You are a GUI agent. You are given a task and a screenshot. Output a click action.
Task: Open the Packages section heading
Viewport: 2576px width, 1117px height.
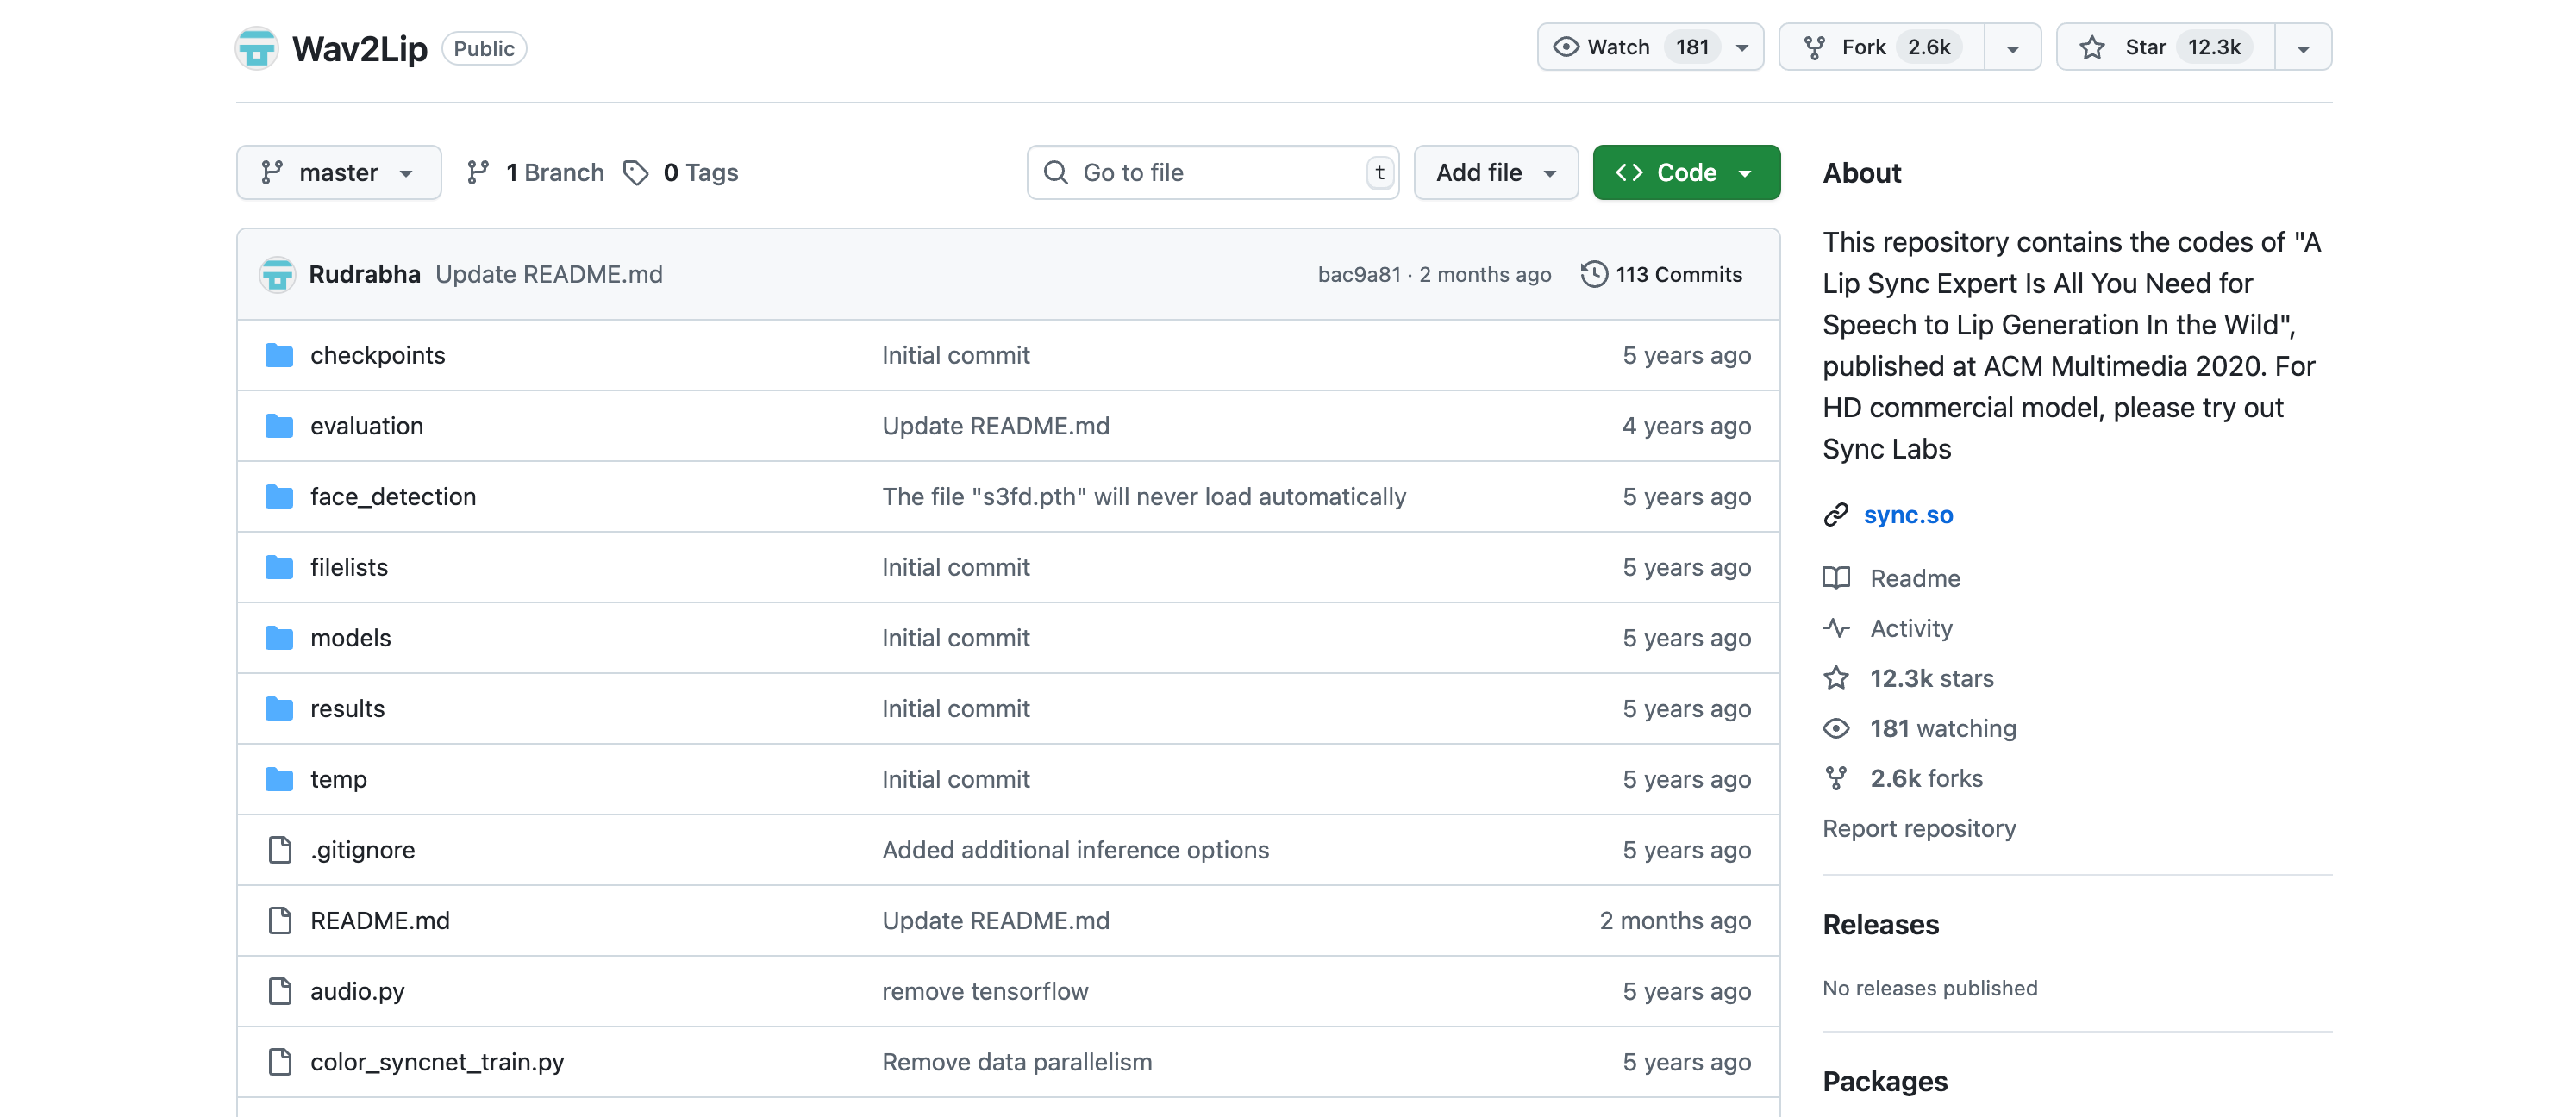pyautogui.click(x=1884, y=1081)
